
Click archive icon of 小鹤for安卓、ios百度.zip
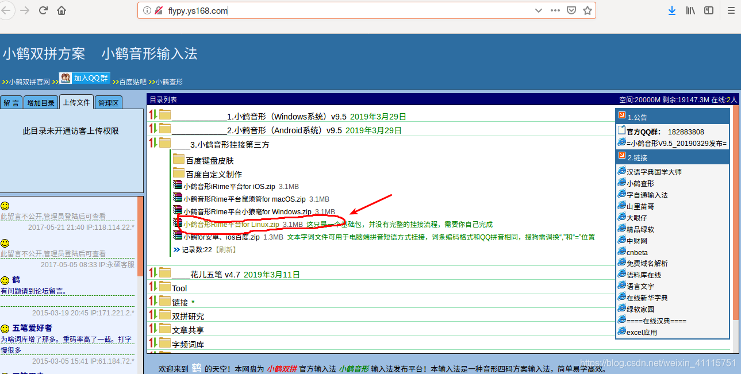(x=178, y=236)
